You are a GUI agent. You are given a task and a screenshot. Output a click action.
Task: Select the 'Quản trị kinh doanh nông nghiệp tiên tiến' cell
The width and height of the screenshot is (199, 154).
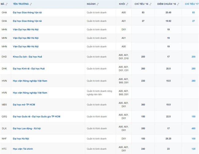99,93
